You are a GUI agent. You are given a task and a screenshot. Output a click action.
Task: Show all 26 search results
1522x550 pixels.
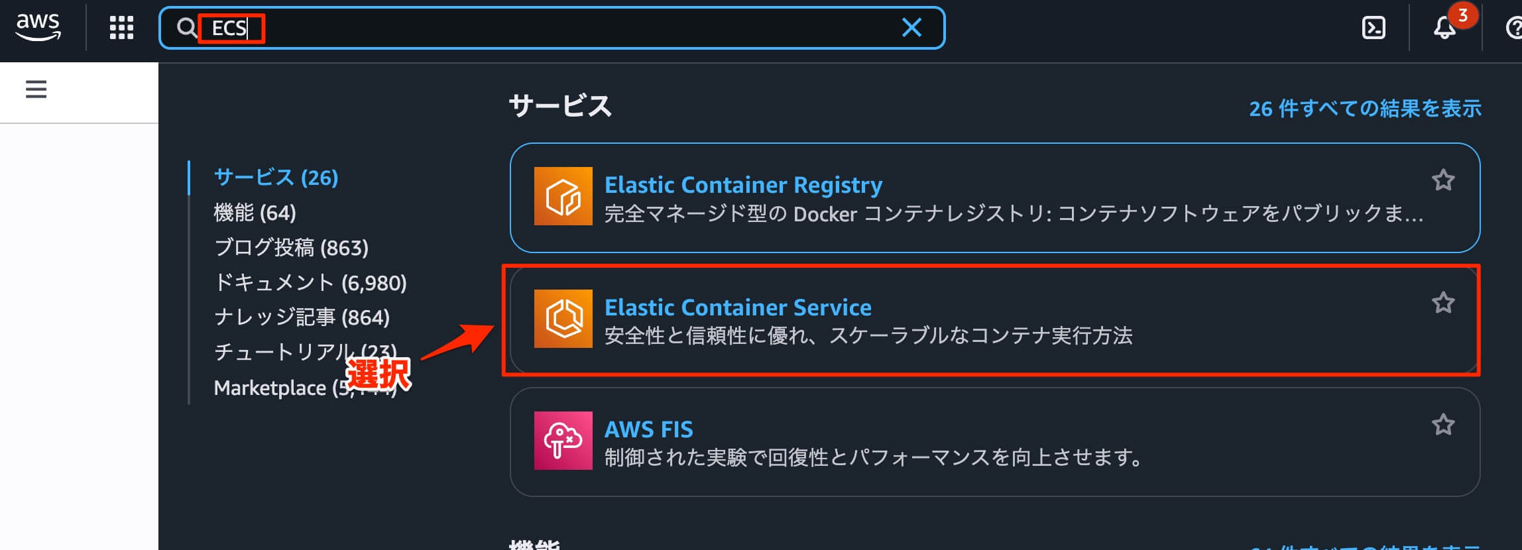[x=1366, y=108]
